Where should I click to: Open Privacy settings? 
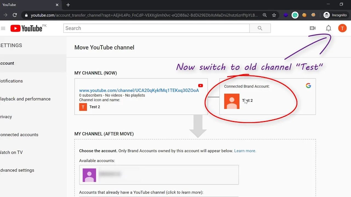click(x=6, y=117)
